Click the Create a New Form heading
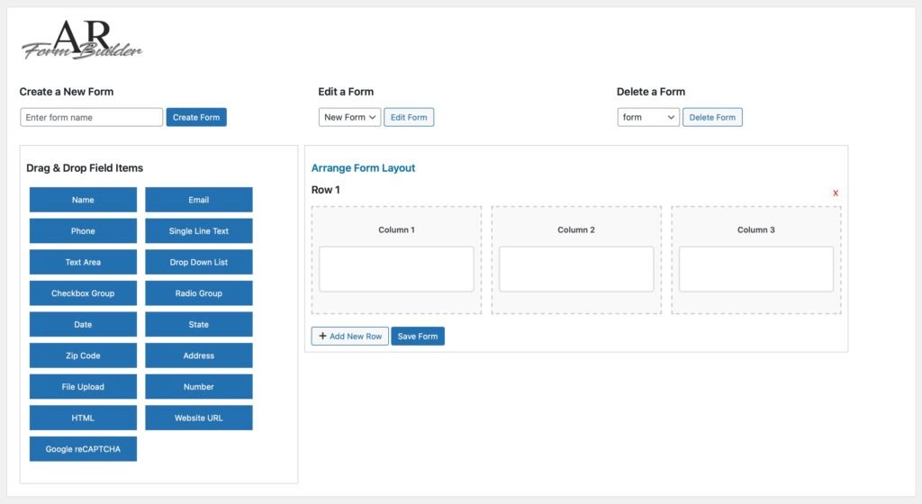922x504 pixels. pyautogui.click(x=67, y=92)
